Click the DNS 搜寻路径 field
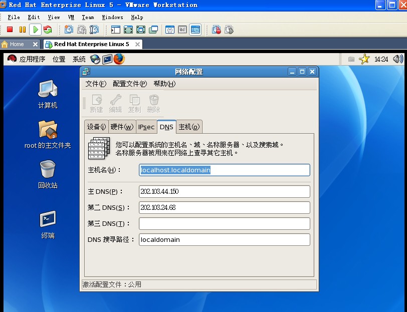 [x=225, y=240]
